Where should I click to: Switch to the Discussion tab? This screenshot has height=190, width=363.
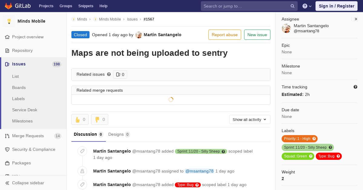[89, 134]
